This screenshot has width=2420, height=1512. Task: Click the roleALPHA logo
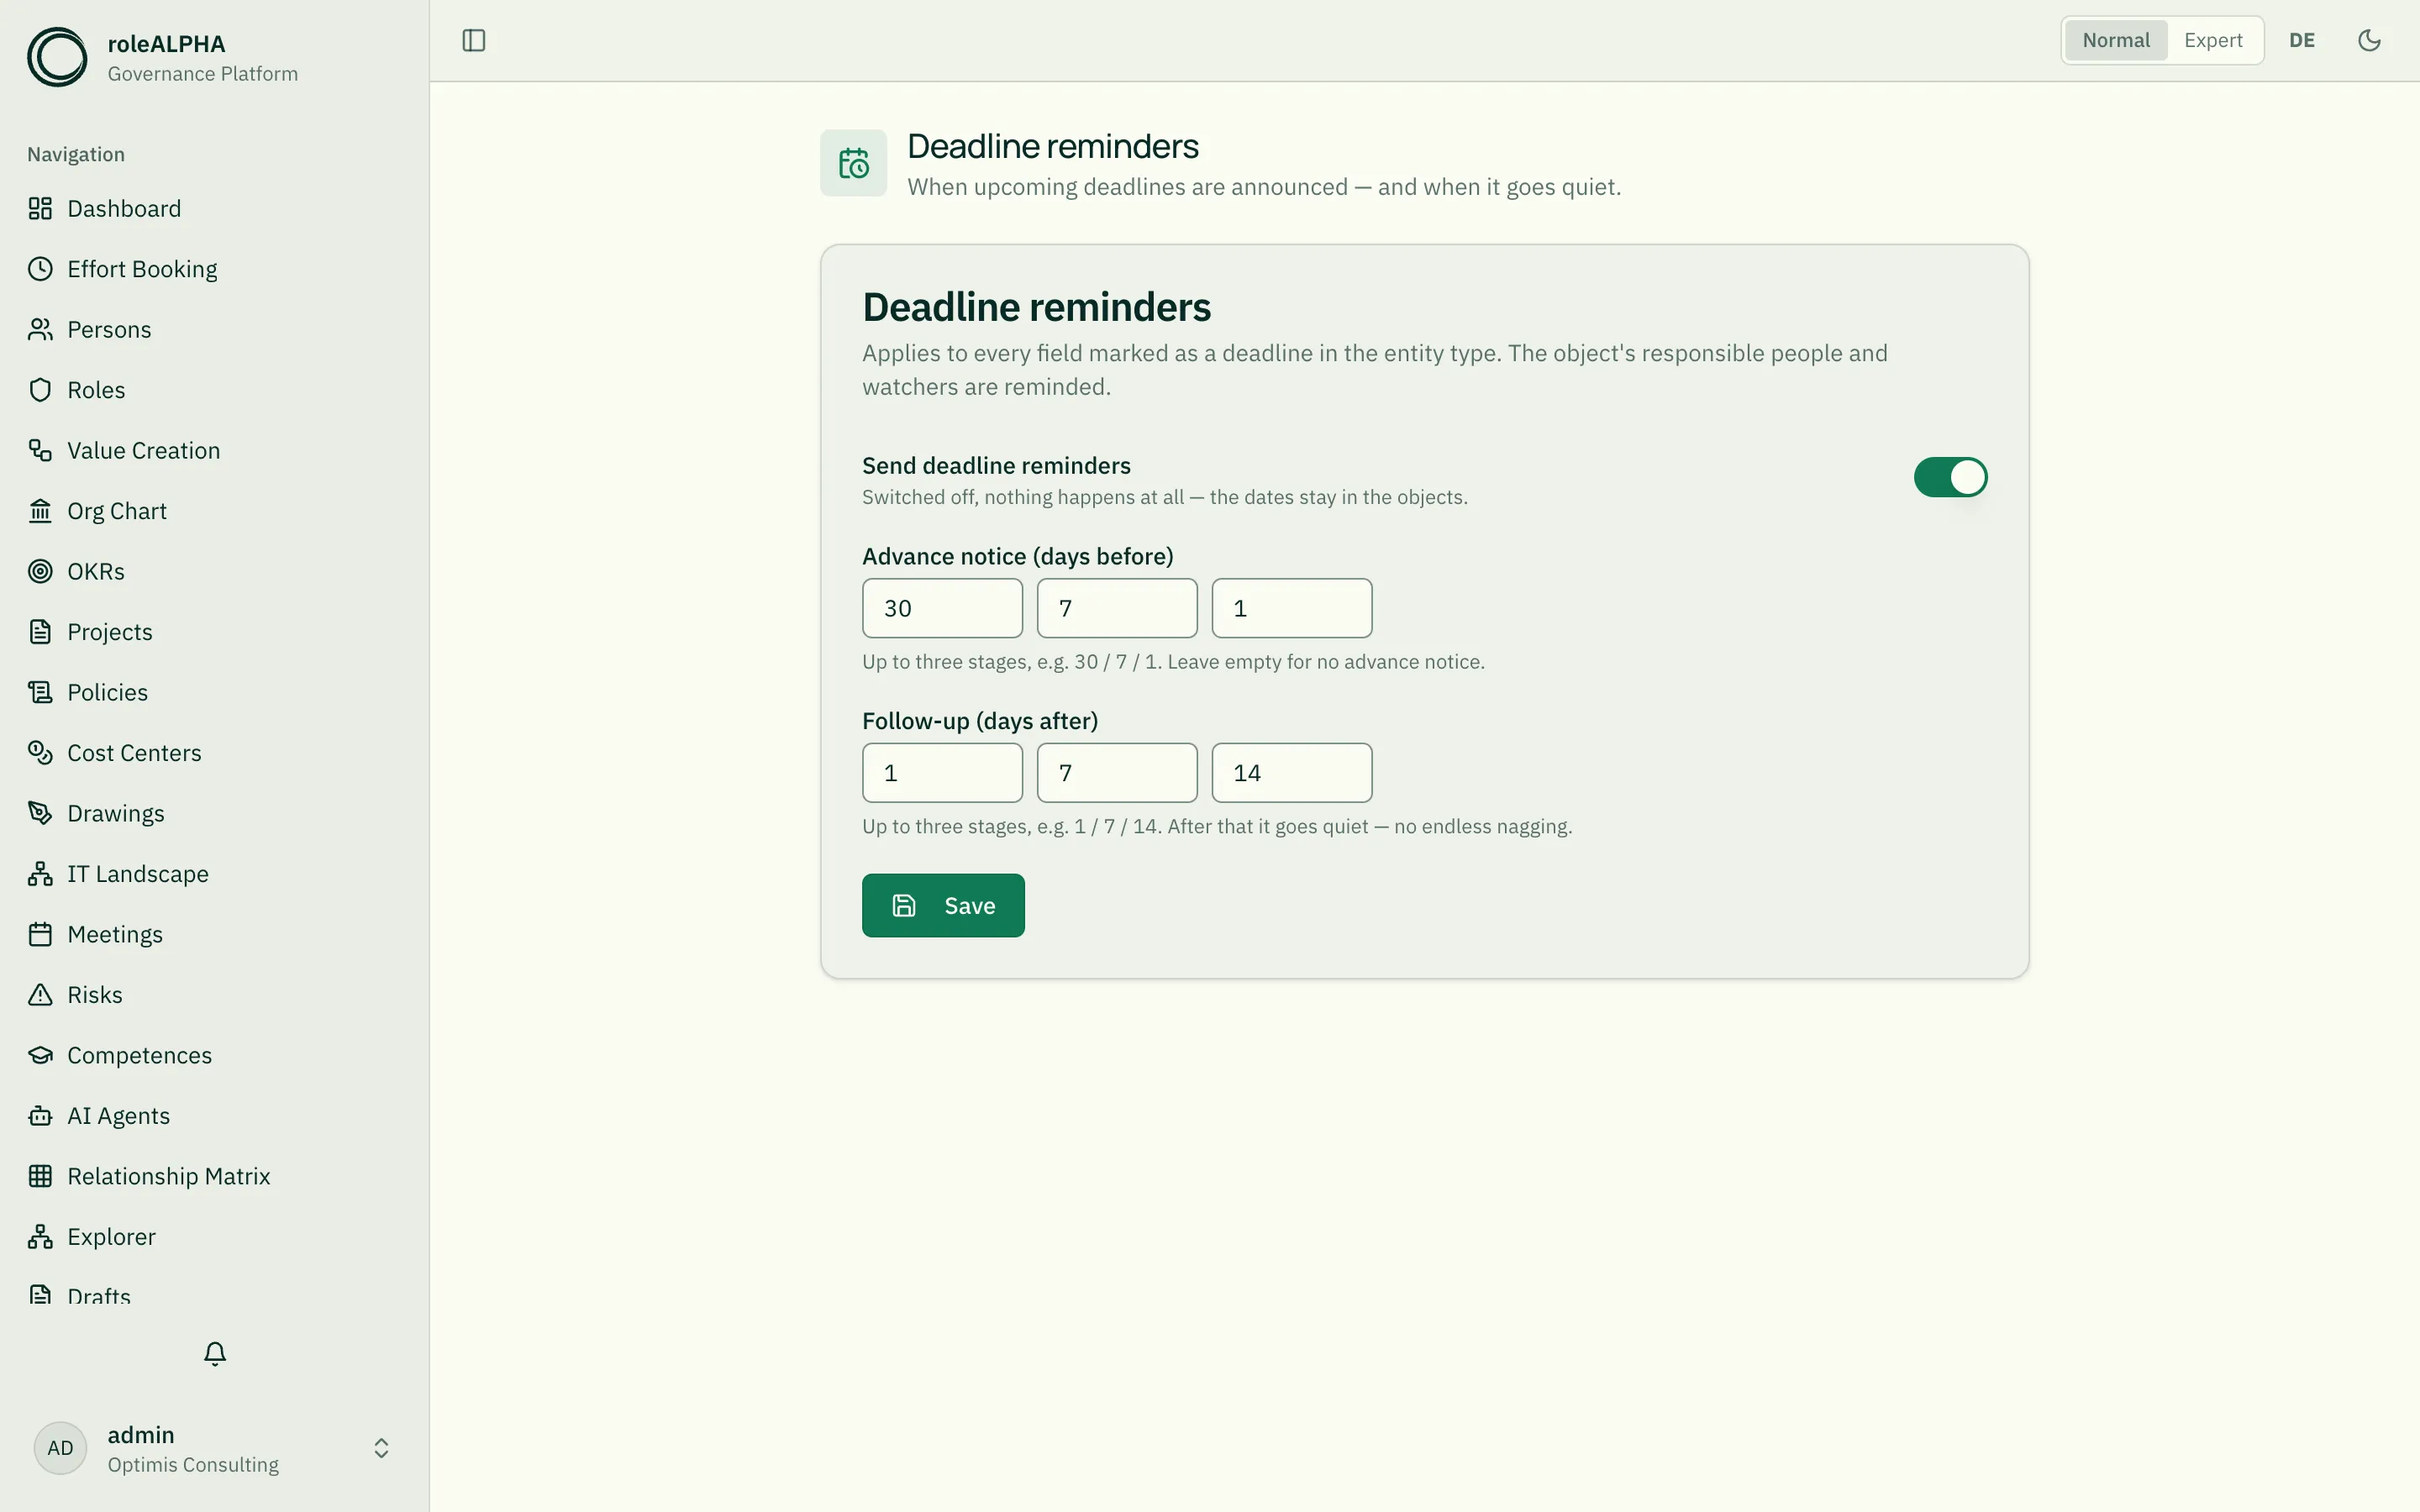pyautogui.click(x=57, y=57)
